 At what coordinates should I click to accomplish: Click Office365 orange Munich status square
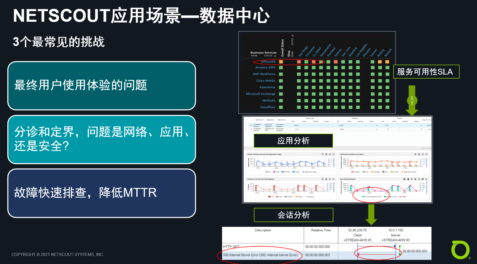click(x=387, y=62)
